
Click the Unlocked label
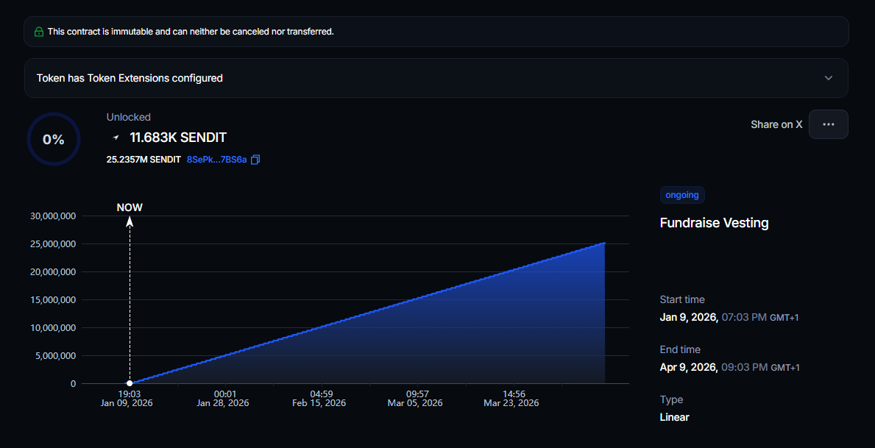tap(128, 117)
